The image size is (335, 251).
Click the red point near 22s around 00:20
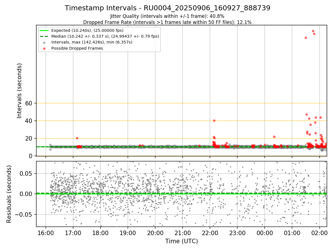tap(274, 137)
